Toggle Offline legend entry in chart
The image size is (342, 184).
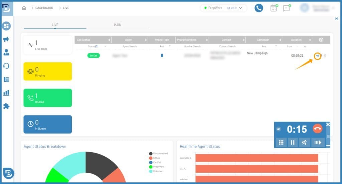pyautogui.click(x=155, y=158)
